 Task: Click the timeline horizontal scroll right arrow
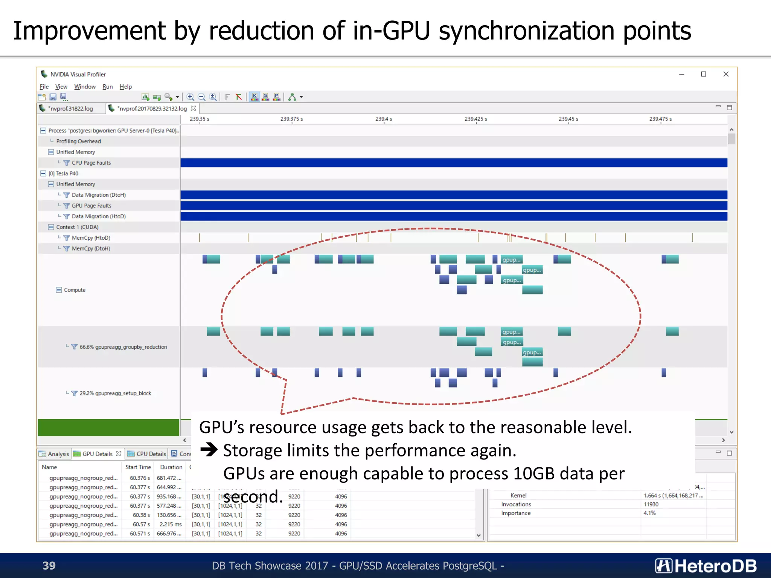(723, 440)
